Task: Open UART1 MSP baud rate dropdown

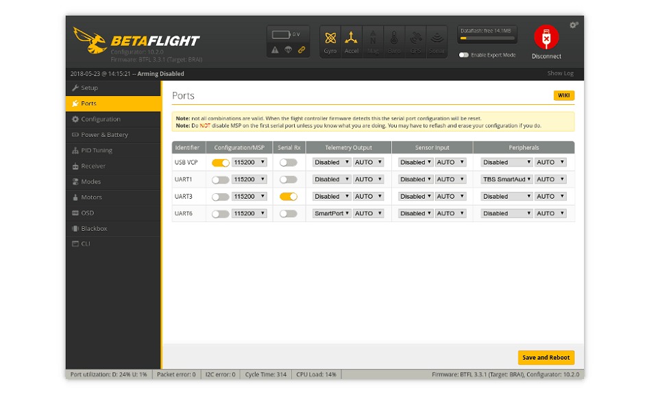Action: click(x=249, y=180)
